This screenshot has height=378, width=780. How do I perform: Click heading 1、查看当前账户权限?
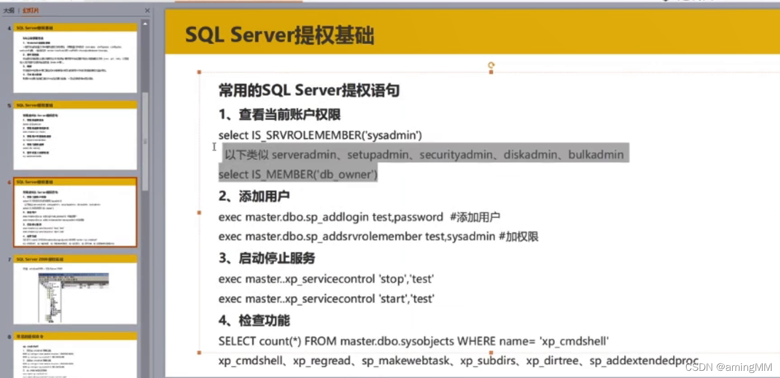pyautogui.click(x=280, y=115)
